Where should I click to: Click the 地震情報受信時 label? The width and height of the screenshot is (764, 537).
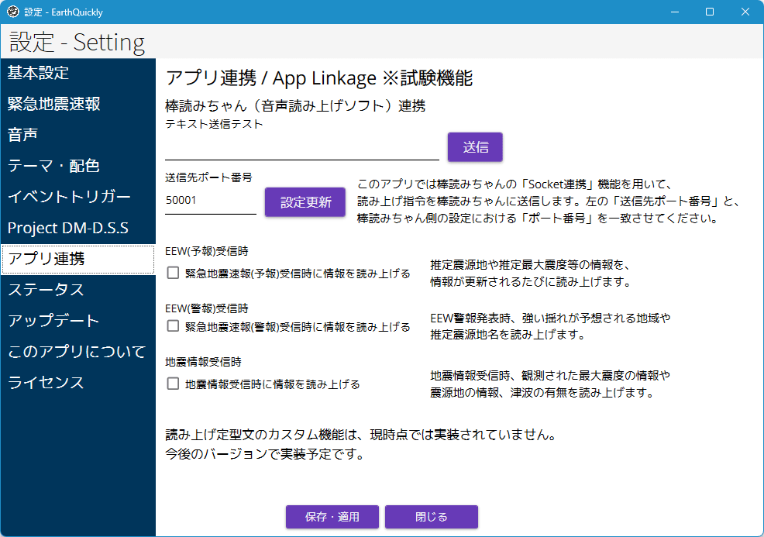click(203, 362)
